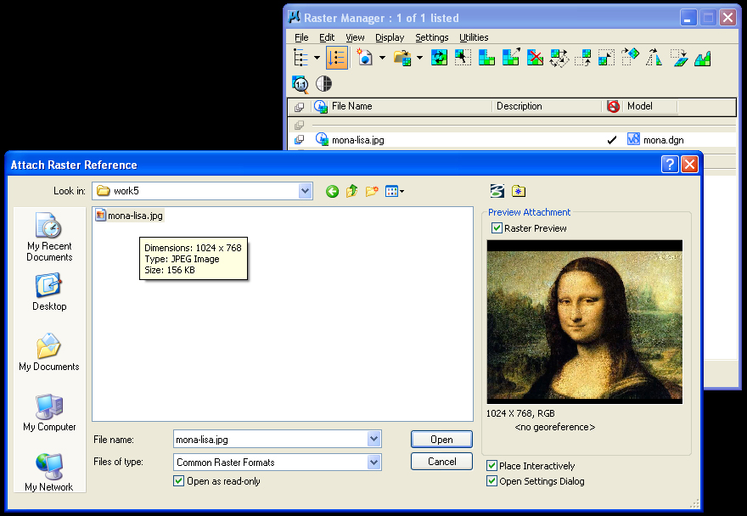Viewport: 747px width, 516px height.
Task: Select mona-lisa.jpg in the file browser list
Action: click(x=130, y=216)
